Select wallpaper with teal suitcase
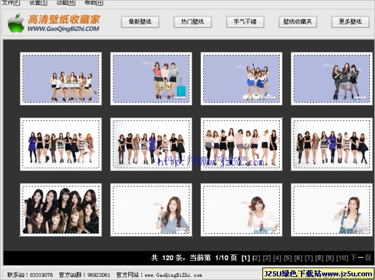This screenshot has height=280, width=375. pyautogui.click(x=151, y=78)
